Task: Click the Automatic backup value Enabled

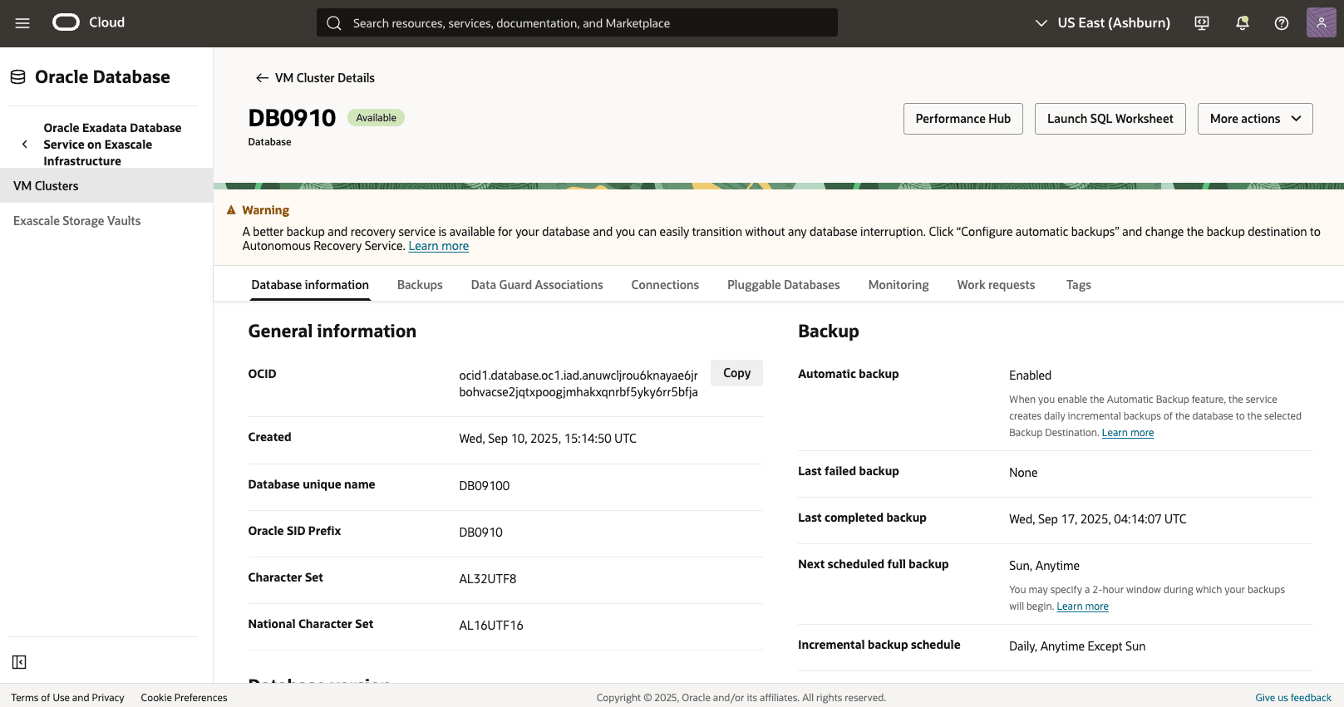Action: coord(1030,376)
